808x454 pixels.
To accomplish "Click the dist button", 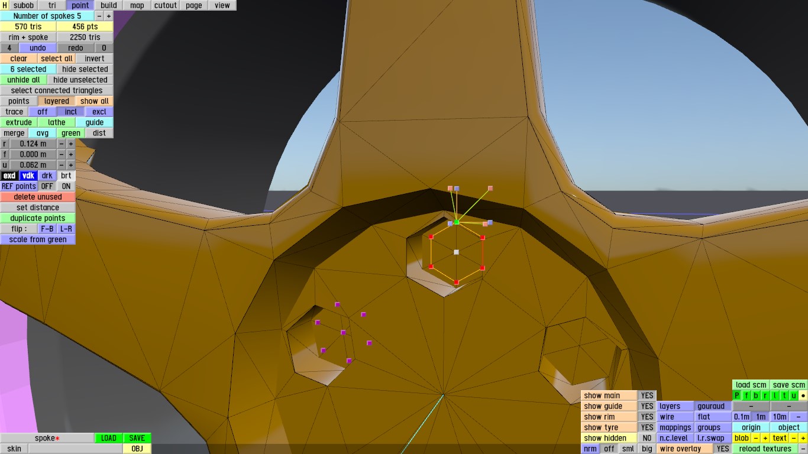I will tap(99, 133).
